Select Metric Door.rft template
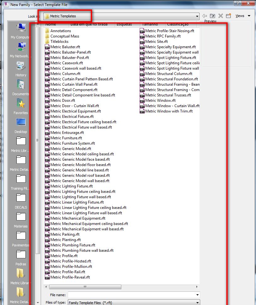 pyautogui.click(x=60, y=101)
